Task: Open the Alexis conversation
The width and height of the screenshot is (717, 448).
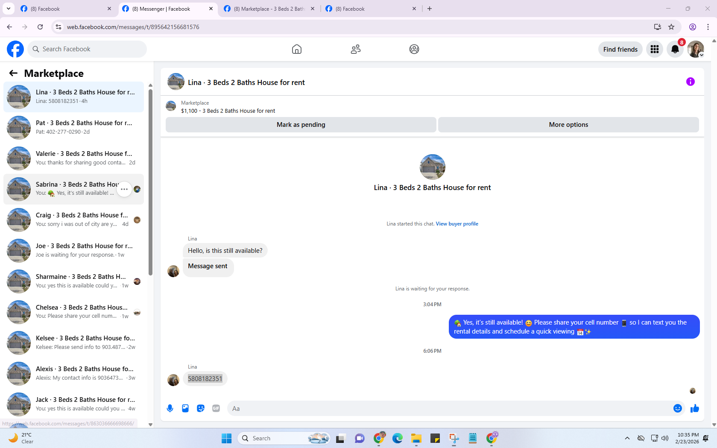Action: (x=73, y=373)
